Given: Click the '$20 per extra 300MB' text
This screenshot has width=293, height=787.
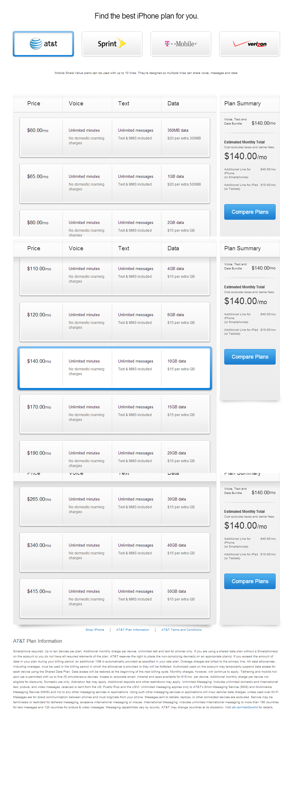Looking at the screenshot, I should 184,138.
